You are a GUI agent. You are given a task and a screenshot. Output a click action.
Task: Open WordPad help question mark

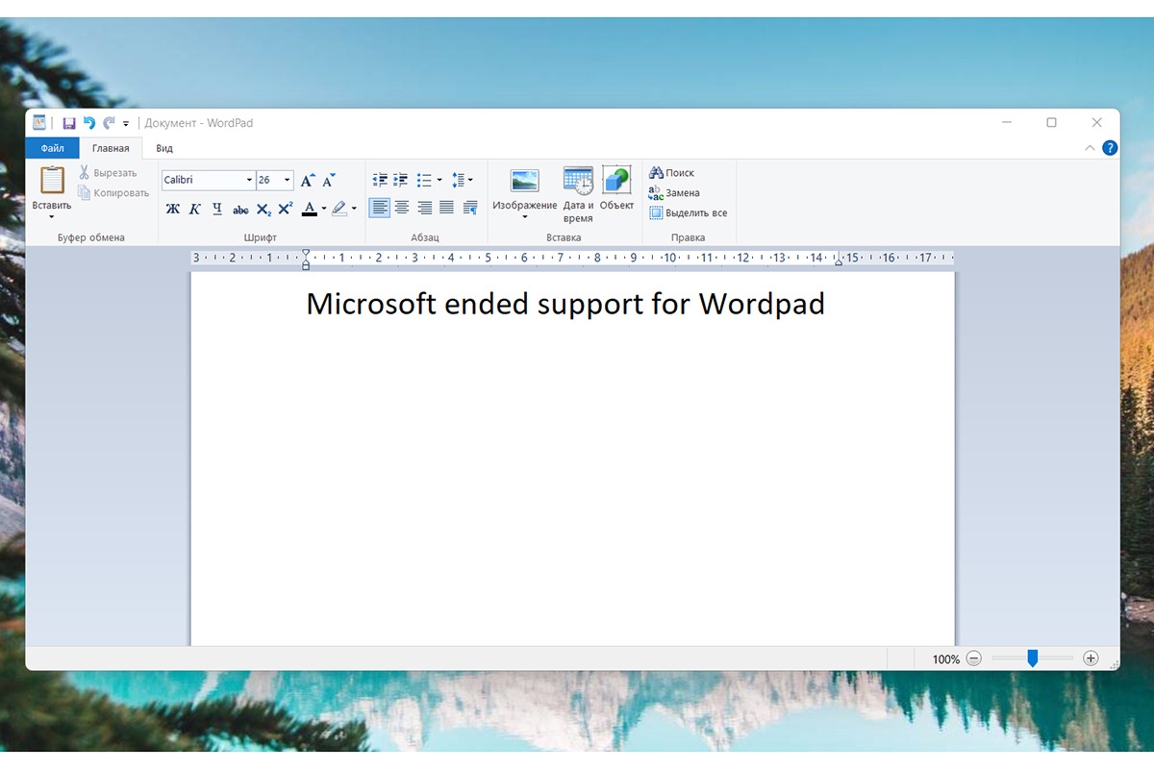pyautogui.click(x=1110, y=148)
